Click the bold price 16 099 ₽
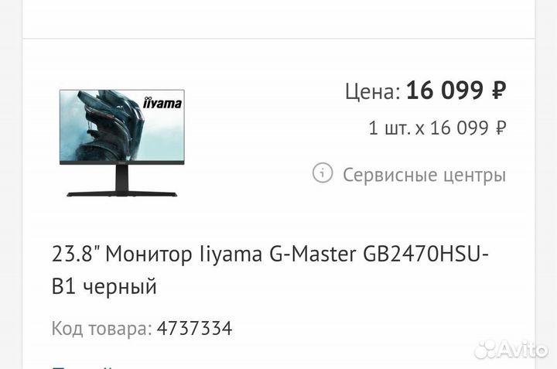The width and height of the screenshot is (557, 369). point(456,91)
